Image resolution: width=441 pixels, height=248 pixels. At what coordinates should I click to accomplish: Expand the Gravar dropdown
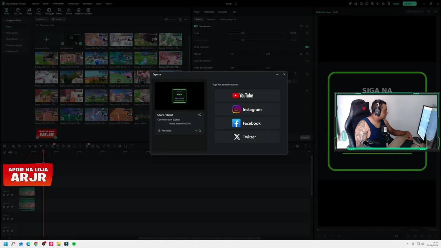pos(58,19)
